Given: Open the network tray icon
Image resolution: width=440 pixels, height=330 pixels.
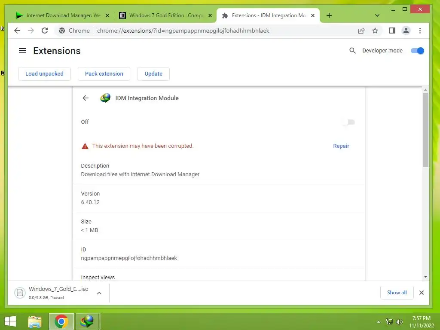Looking at the screenshot, I should coord(389,321).
